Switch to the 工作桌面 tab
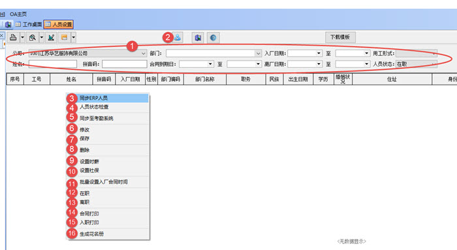Viewport: 457px width, 250px height. (29, 25)
